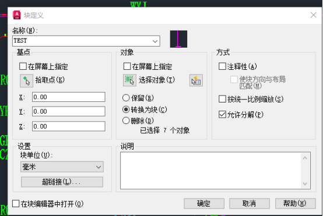The width and height of the screenshot is (323, 216).
Task: Click the description scrollbar down arrow
Action: point(305,184)
